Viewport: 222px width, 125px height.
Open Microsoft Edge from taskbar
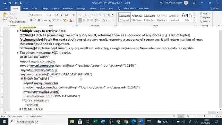tap(133, 122)
